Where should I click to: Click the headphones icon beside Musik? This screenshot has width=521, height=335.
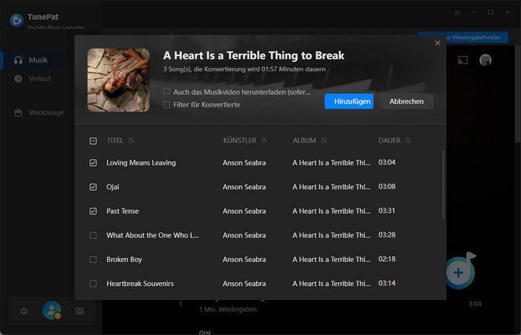pyautogui.click(x=19, y=60)
